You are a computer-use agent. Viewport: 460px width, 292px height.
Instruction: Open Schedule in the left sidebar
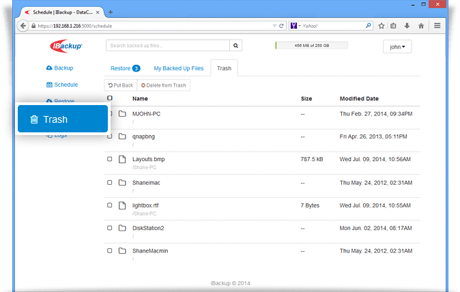click(62, 85)
